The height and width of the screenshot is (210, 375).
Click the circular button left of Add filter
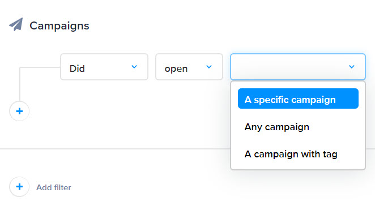point(19,187)
